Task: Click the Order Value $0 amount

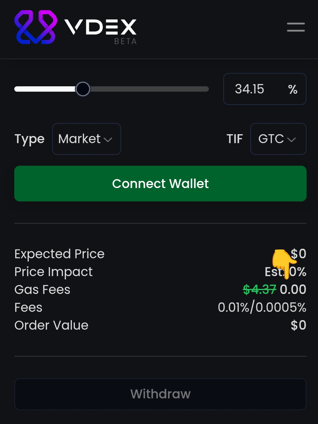Action: pyautogui.click(x=298, y=325)
